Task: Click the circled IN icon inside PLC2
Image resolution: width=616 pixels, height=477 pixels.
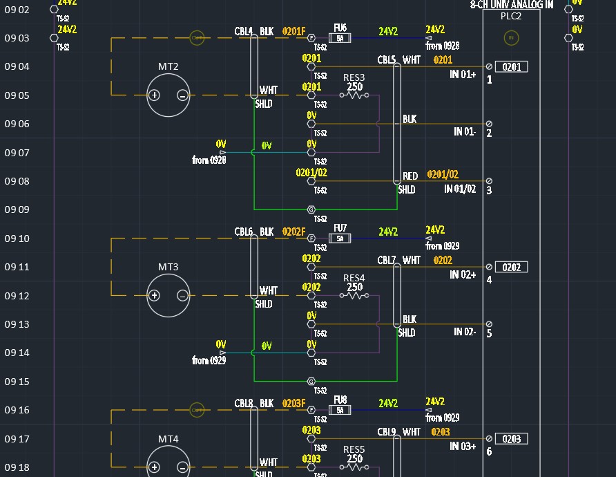Action: [511, 38]
